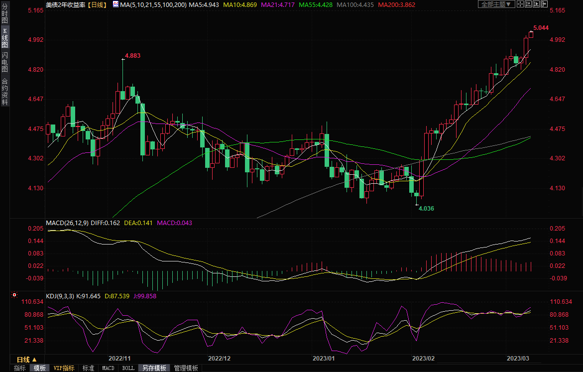Click the play-forward chart icon

[x=535, y=4]
